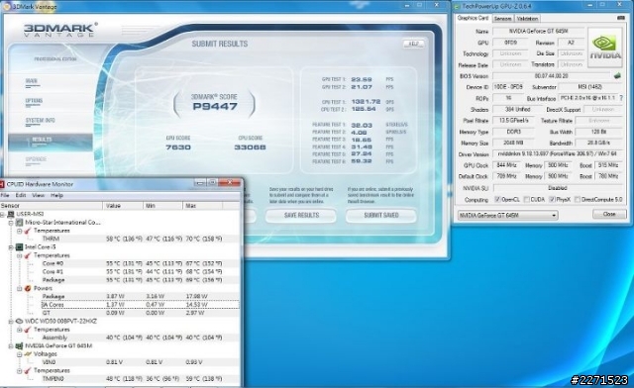Click the Driver Version field in GPU-Z
This screenshot has height=388, width=634.
(557, 154)
